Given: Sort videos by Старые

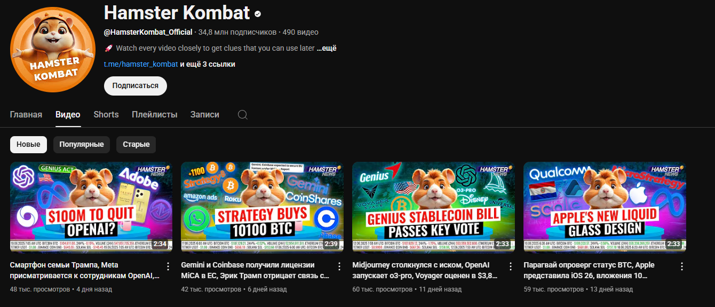Looking at the screenshot, I should [136, 145].
